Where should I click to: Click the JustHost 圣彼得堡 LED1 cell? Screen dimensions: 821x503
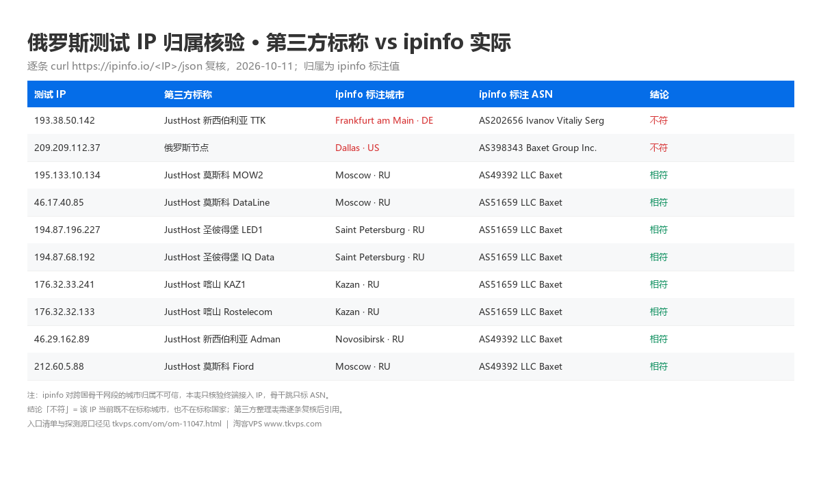tap(213, 230)
